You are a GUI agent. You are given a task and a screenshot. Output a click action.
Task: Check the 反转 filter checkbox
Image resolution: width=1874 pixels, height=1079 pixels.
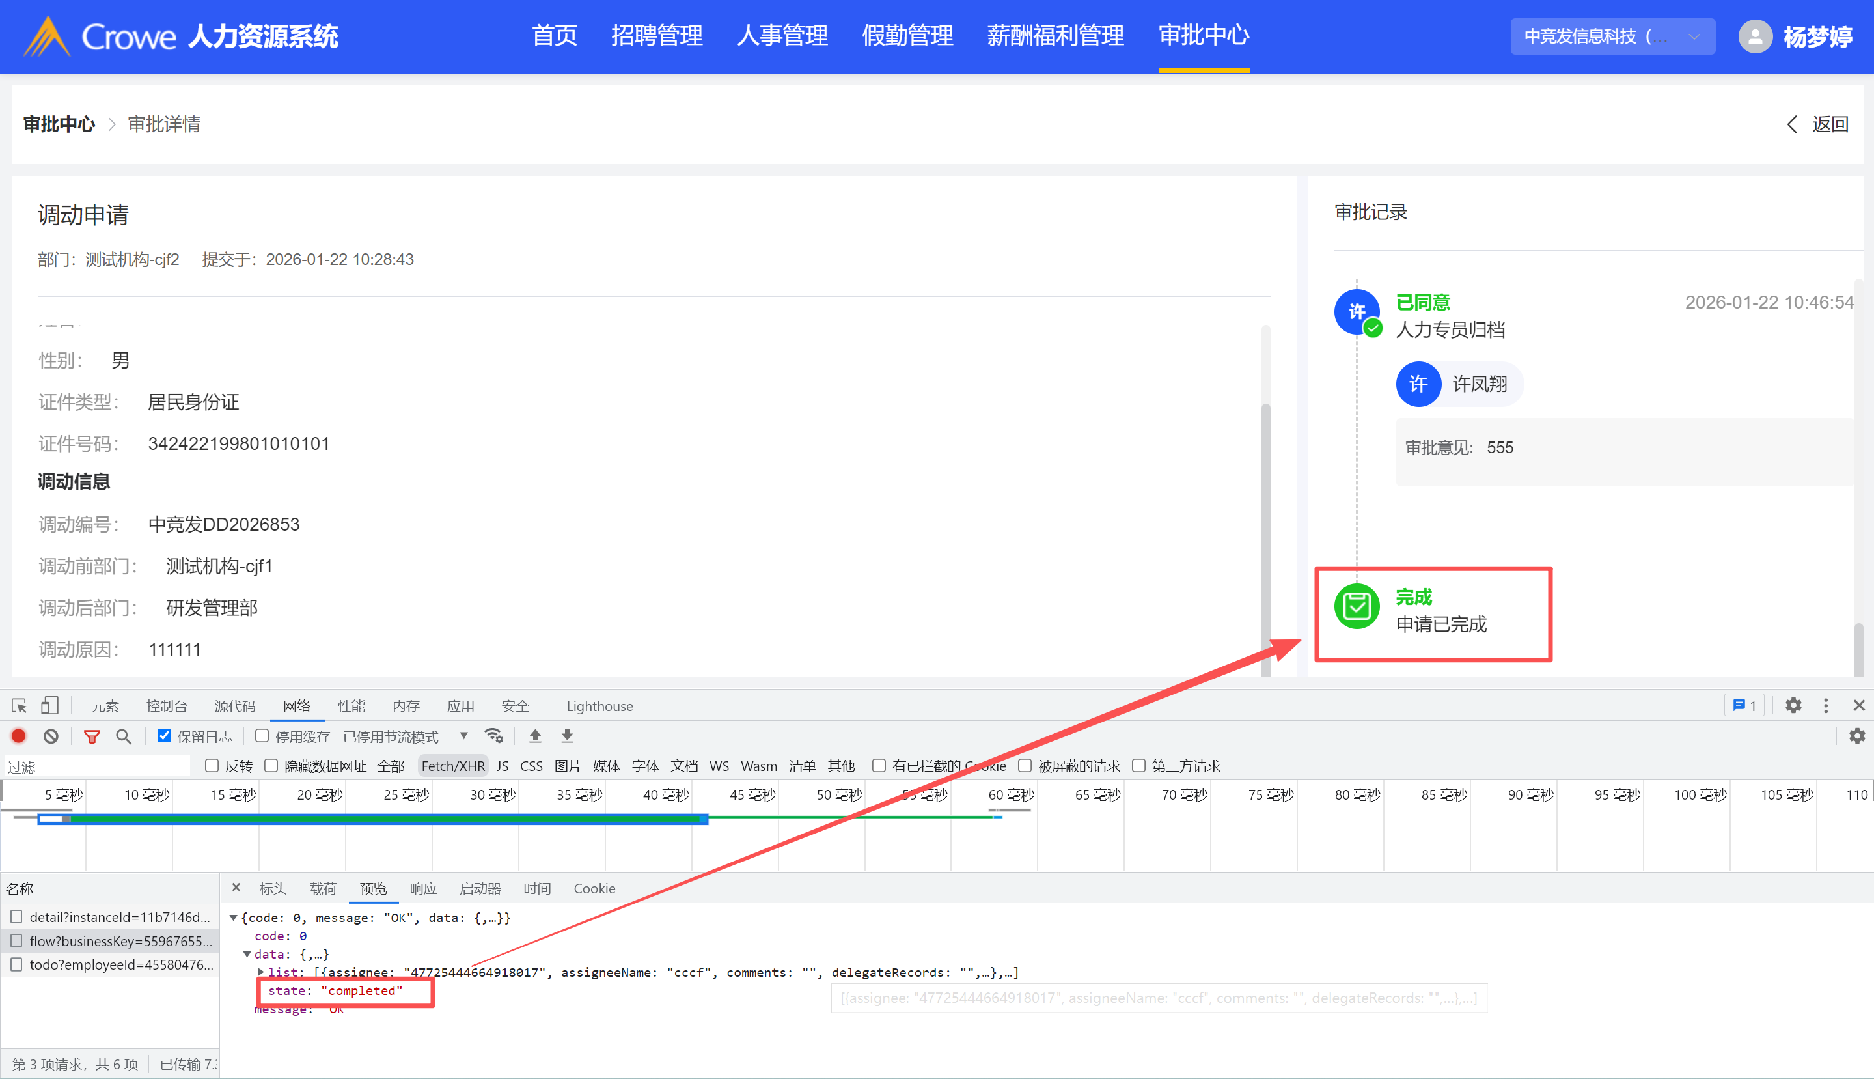coord(212,766)
